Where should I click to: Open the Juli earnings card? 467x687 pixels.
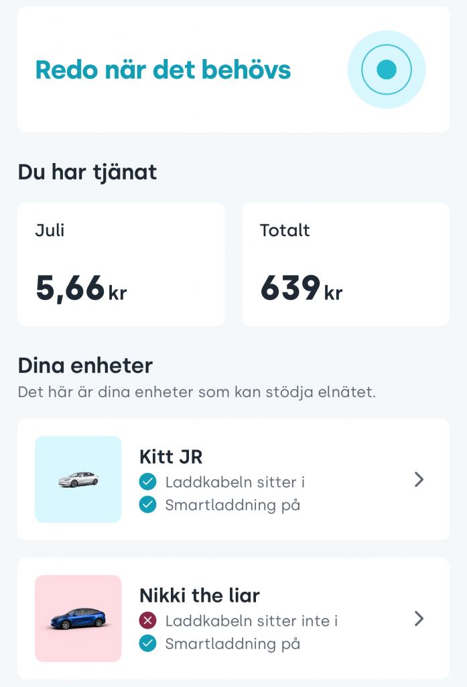coord(121,264)
